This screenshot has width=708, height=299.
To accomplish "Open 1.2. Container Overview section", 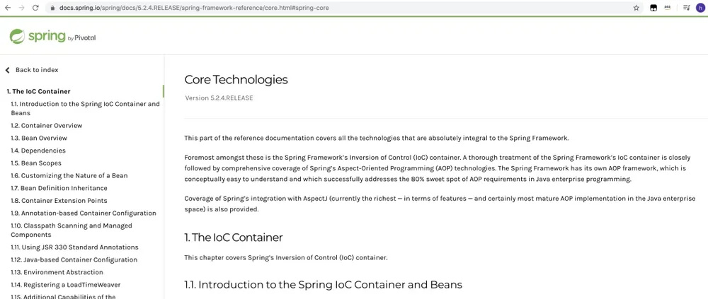I will (x=47, y=125).
